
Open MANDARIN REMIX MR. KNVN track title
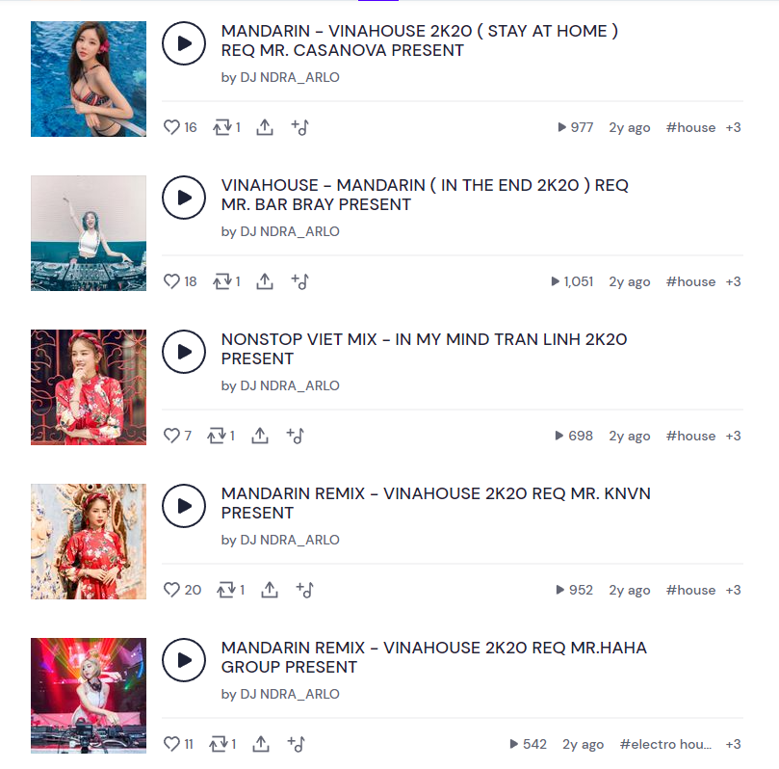coord(435,503)
